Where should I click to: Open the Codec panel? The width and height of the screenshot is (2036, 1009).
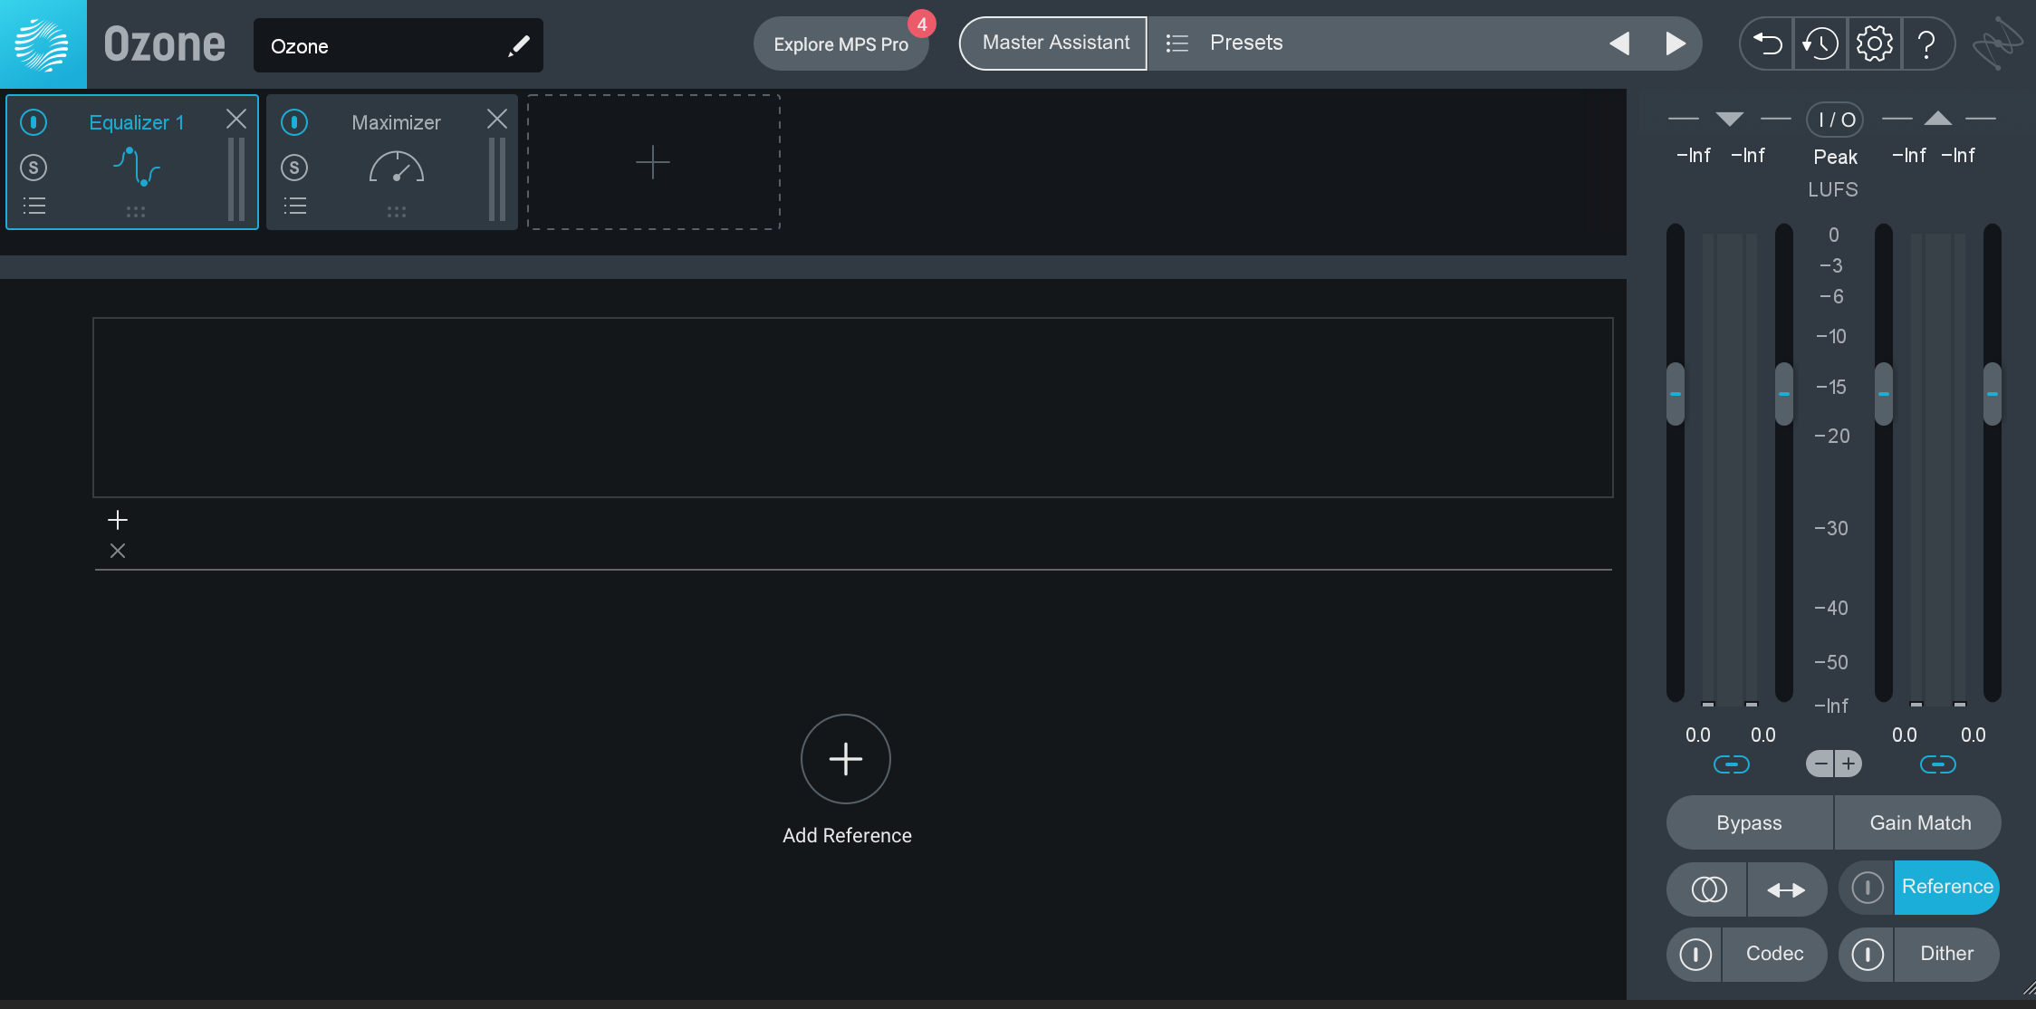tap(1775, 954)
